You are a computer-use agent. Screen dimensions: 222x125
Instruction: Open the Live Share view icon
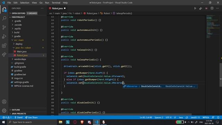4,55
